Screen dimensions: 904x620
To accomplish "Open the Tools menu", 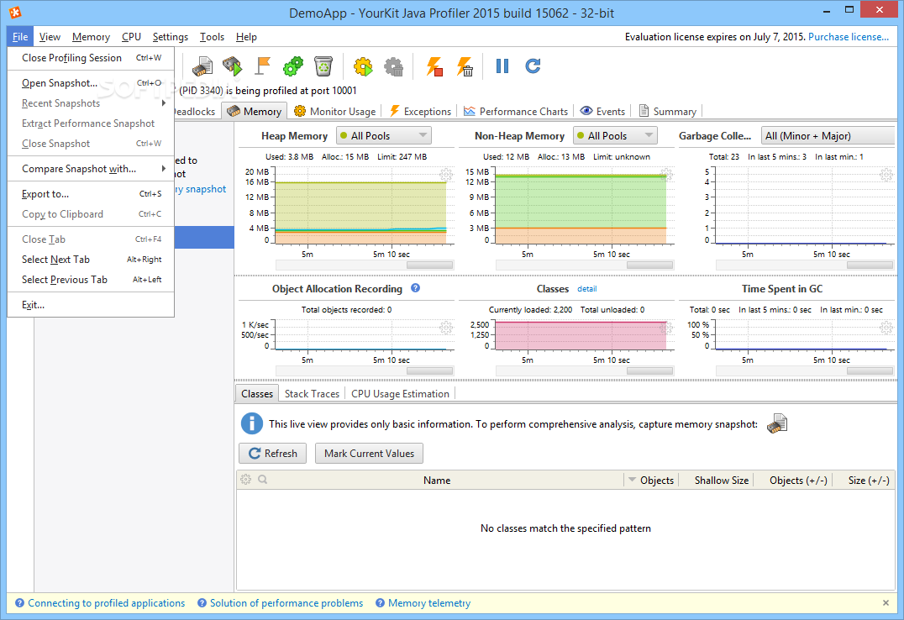I will click(212, 37).
